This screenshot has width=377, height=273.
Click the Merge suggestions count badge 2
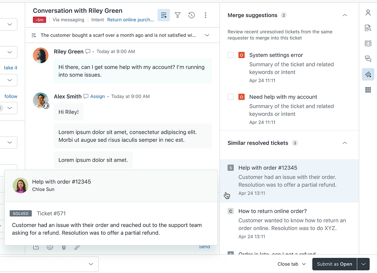284,15
